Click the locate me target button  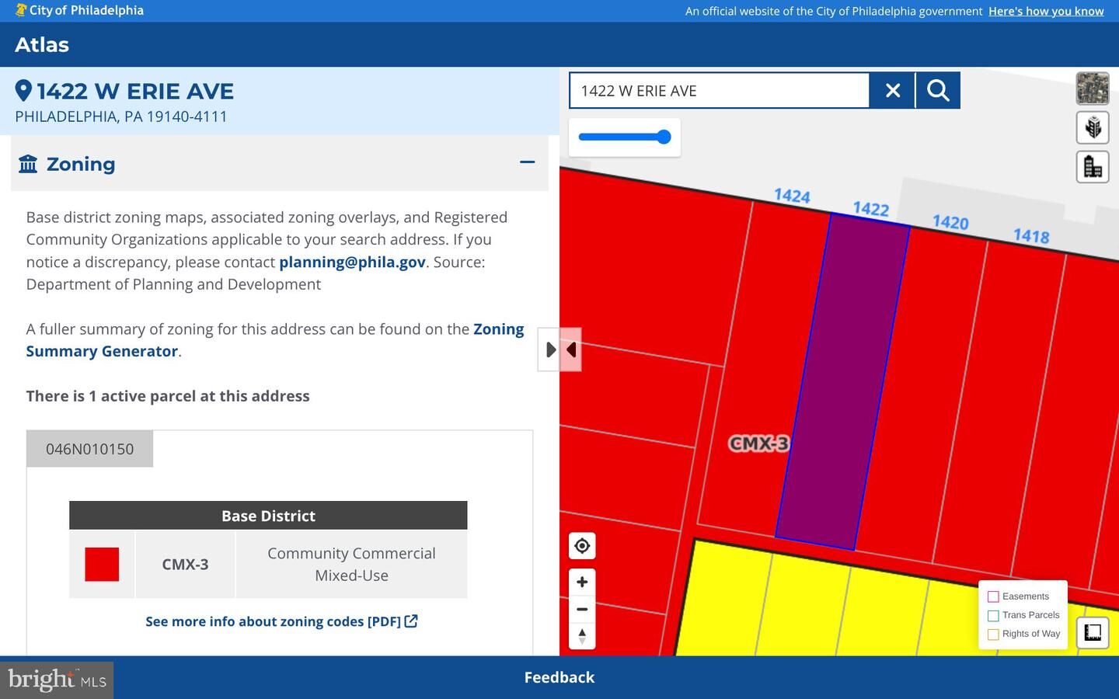point(582,546)
